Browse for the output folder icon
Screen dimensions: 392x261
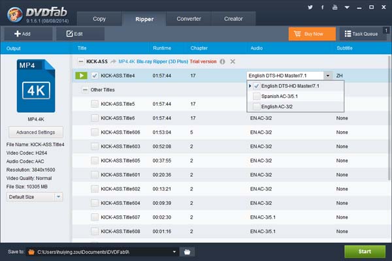point(187,252)
